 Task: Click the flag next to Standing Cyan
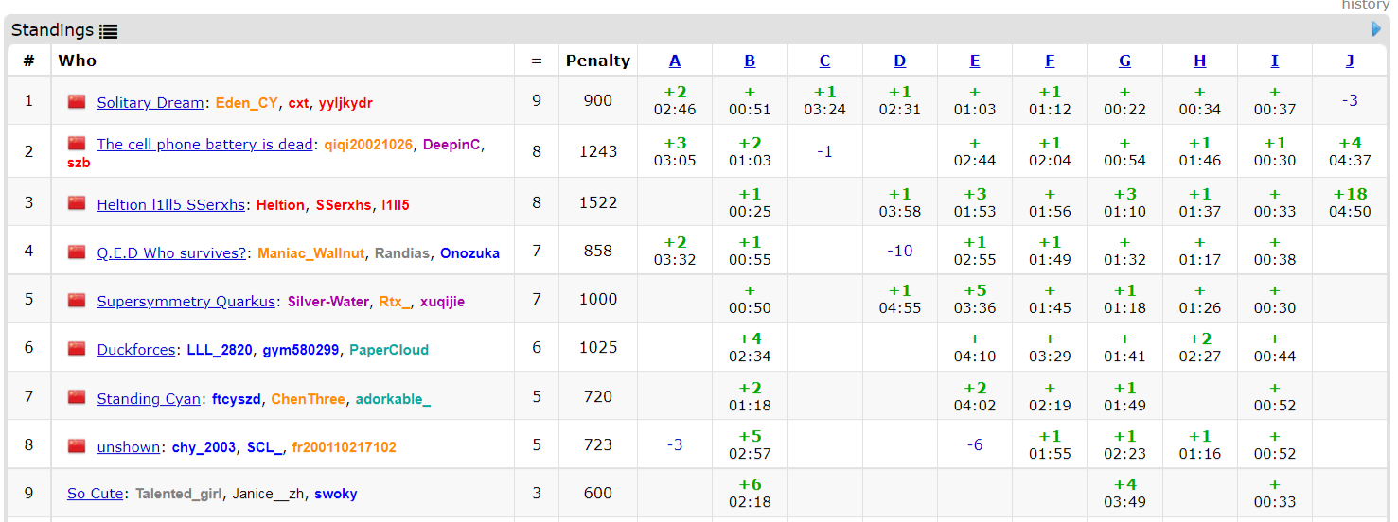[x=77, y=398]
